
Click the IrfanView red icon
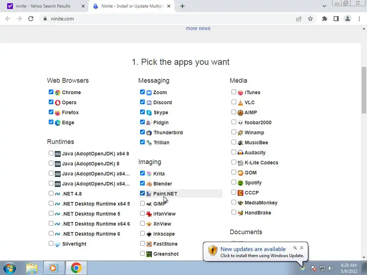(x=149, y=214)
